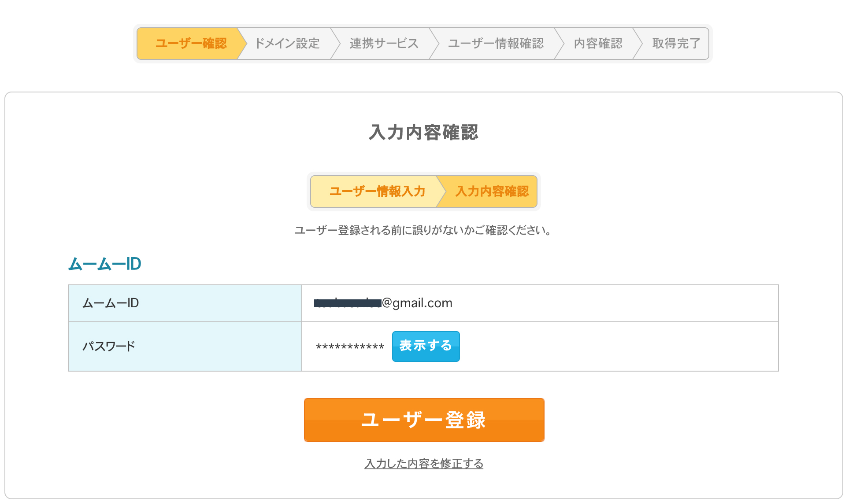Select the 取得完了 step

click(x=676, y=43)
